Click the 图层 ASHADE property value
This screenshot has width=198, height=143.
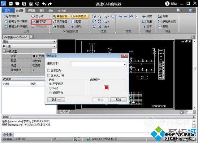pyautogui.click(x=38, y=61)
